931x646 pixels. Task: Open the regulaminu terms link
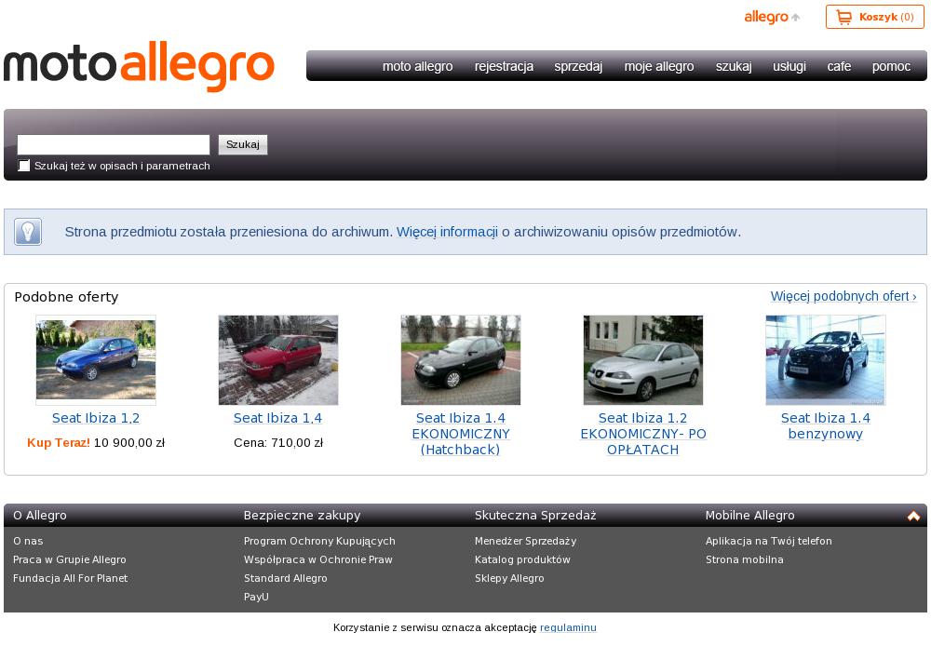(568, 627)
